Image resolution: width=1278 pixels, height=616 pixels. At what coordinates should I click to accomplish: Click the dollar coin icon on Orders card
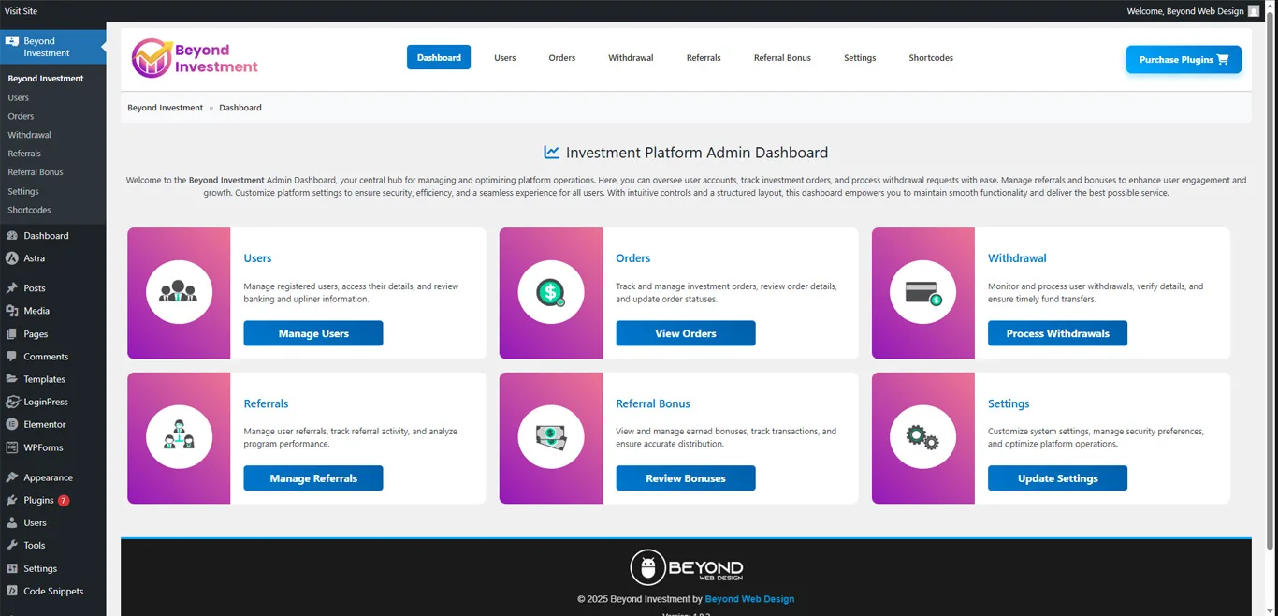(x=551, y=293)
